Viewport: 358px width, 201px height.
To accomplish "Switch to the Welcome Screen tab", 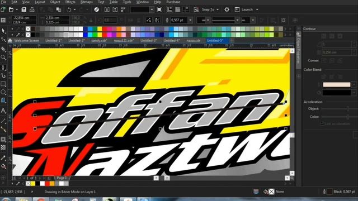I will pos(26,41).
